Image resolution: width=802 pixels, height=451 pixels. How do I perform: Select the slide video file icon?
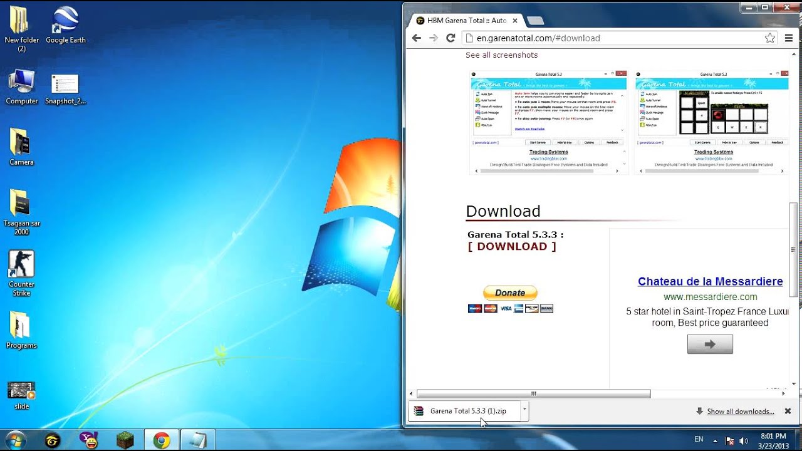(x=21, y=395)
